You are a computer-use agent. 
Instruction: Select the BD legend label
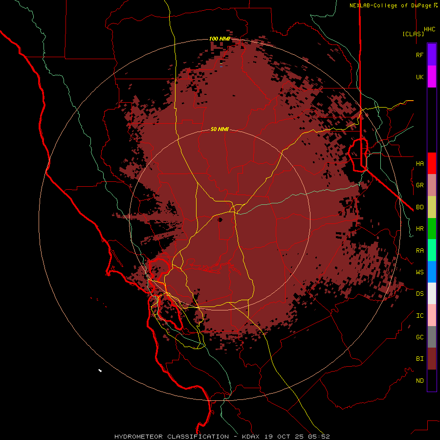[419, 207]
